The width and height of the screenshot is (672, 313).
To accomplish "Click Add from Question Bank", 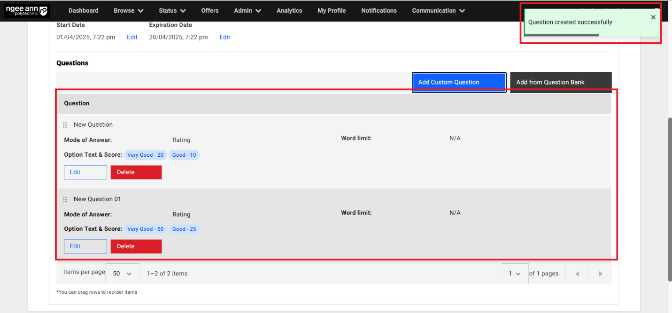I will 560,82.
